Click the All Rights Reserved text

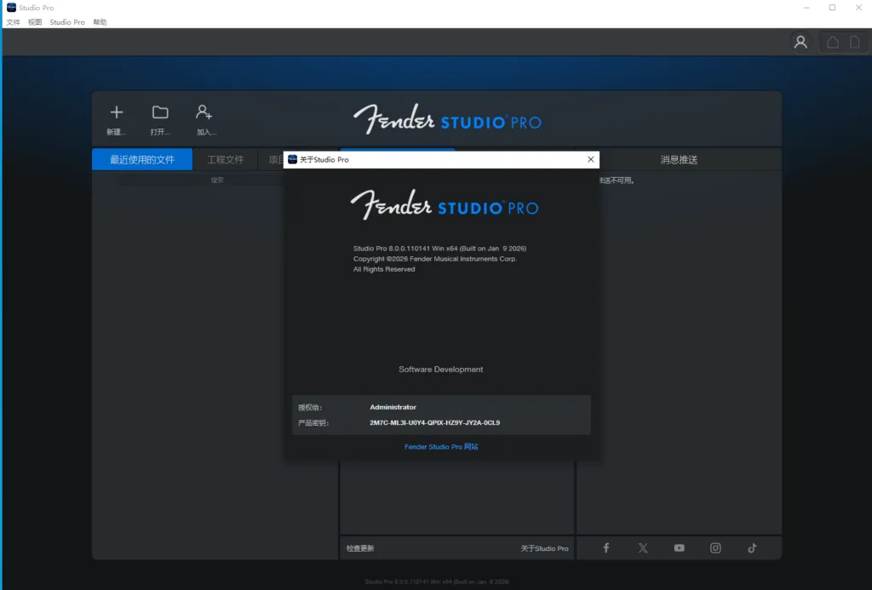coord(384,269)
